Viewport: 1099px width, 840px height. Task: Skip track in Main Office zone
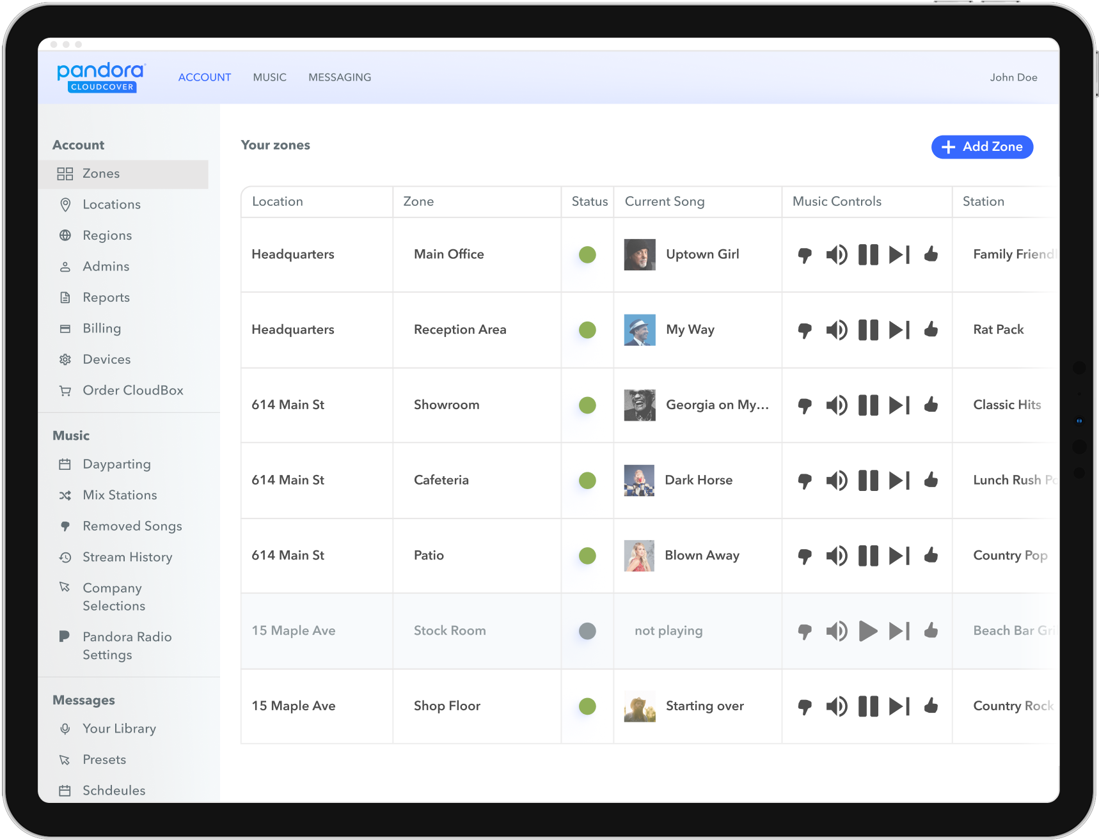click(x=899, y=255)
